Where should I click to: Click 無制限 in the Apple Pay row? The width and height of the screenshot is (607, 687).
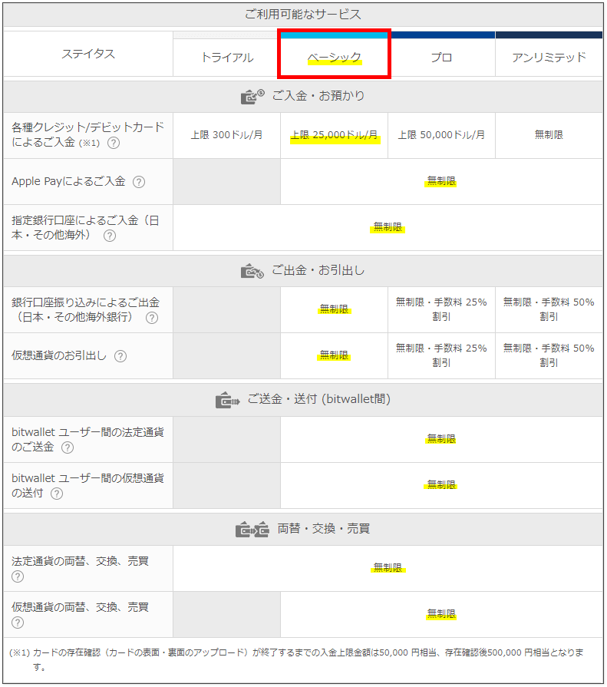pos(441,181)
